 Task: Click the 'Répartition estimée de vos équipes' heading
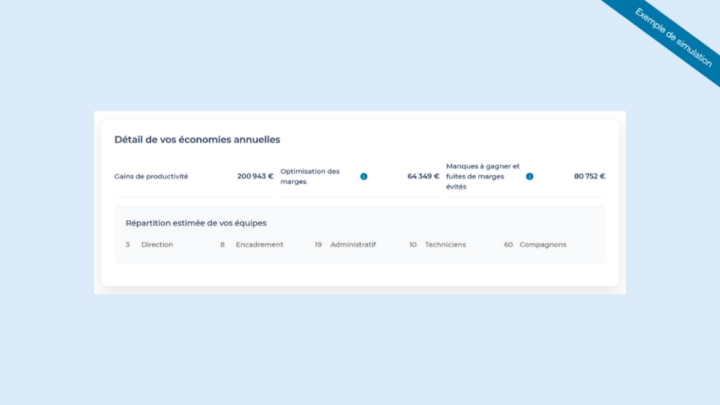[196, 223]
